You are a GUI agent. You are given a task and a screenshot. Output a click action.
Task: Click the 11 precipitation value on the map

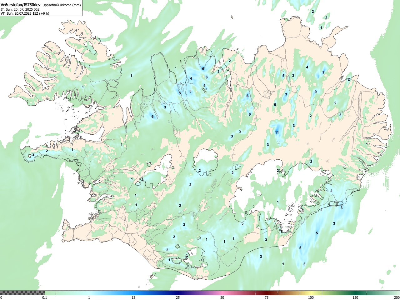[x=277, y=132]
